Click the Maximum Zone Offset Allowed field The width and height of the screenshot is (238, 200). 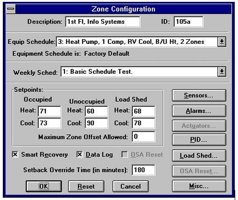[144, 137]
